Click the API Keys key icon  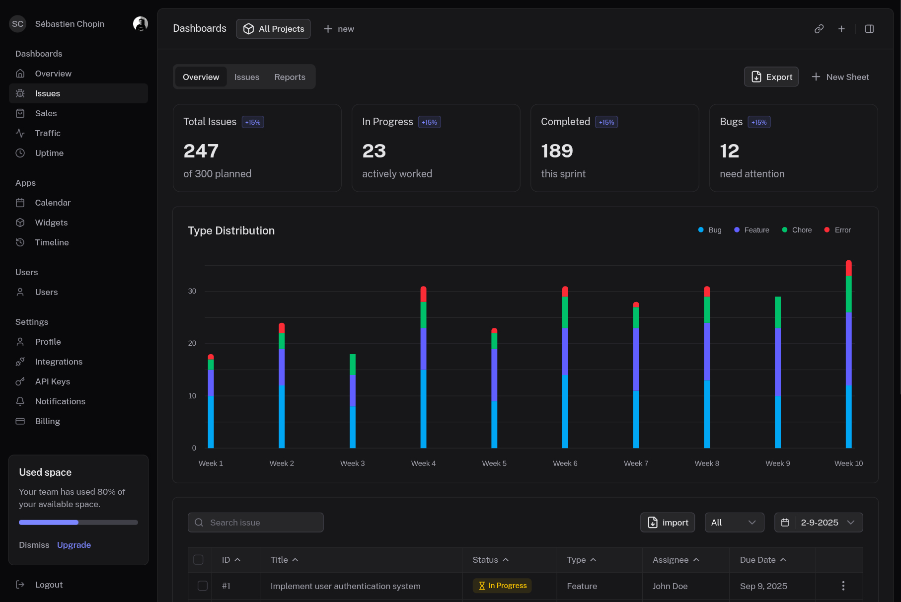coord(20,381)
